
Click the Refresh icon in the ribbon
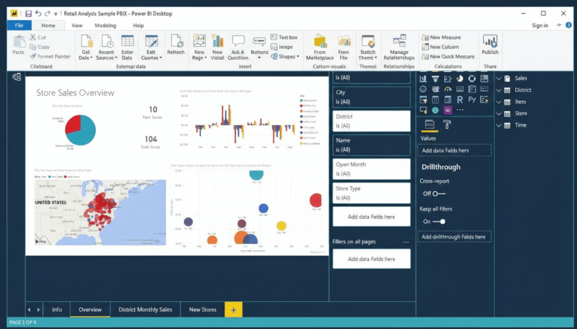pos(176,41)
